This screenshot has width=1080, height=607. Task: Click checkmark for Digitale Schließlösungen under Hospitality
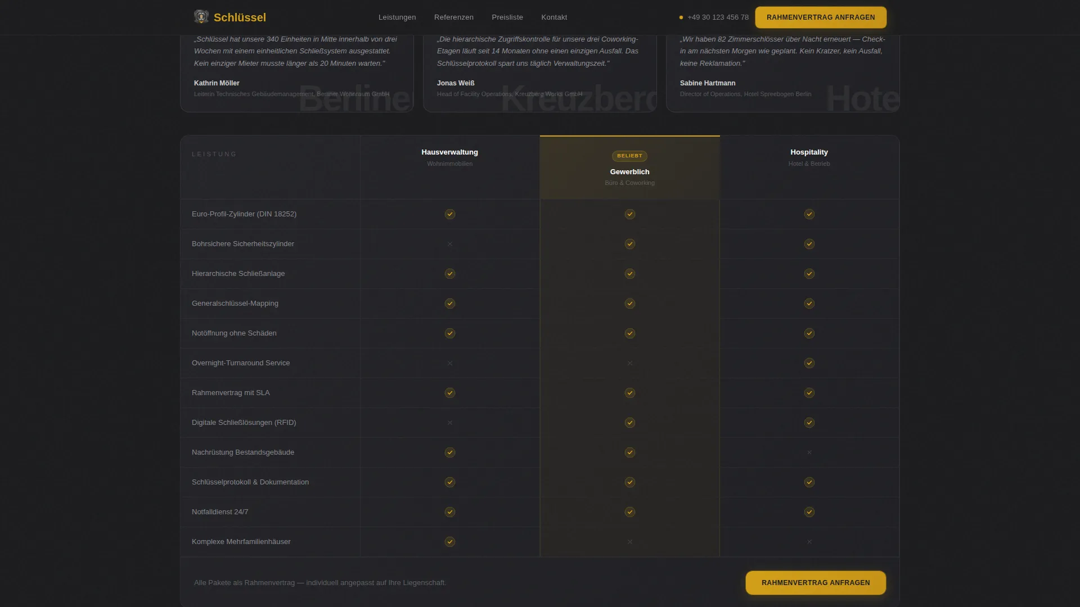click(x=809, y=423)
